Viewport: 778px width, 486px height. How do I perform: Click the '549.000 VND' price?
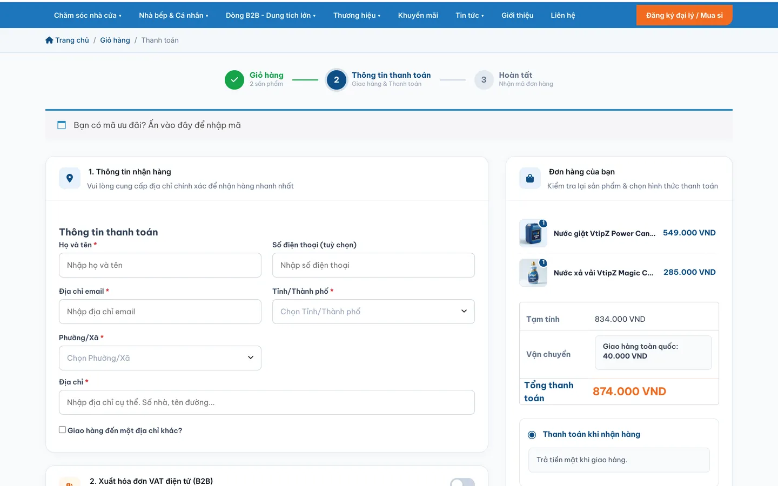tap(689, 233)
